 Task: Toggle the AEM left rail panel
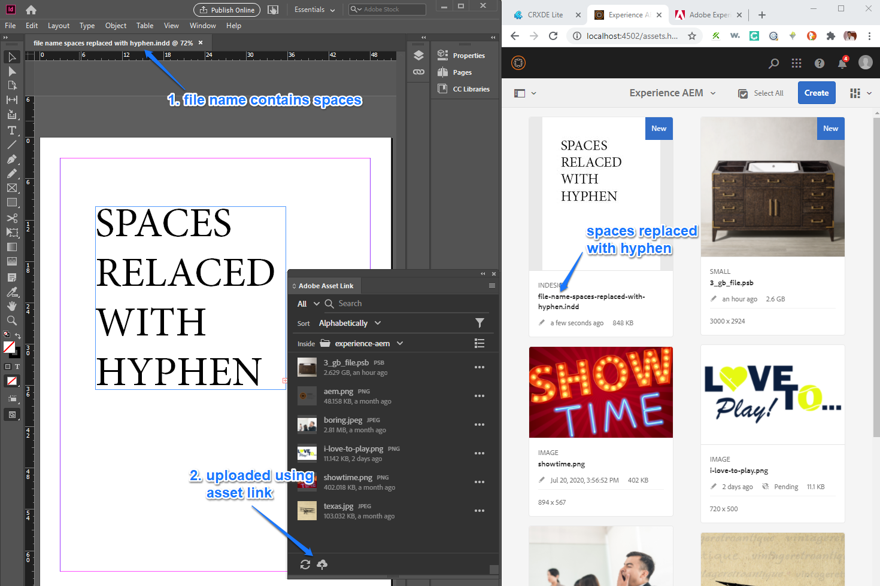[x=520, y=93]
